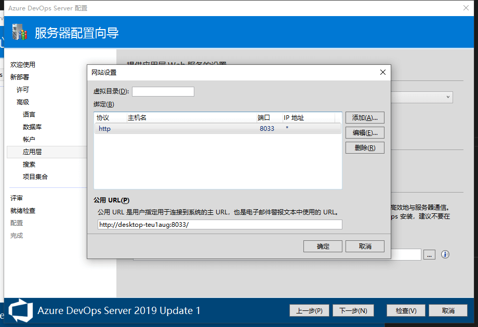Click 下一步(N) to go forward
This screenshot has width=478, height=327.
353,310
